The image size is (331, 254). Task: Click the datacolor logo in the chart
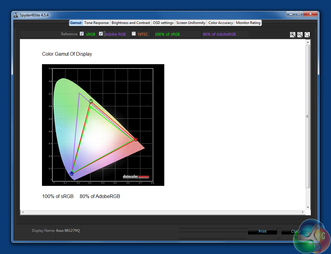click(136, 176)
